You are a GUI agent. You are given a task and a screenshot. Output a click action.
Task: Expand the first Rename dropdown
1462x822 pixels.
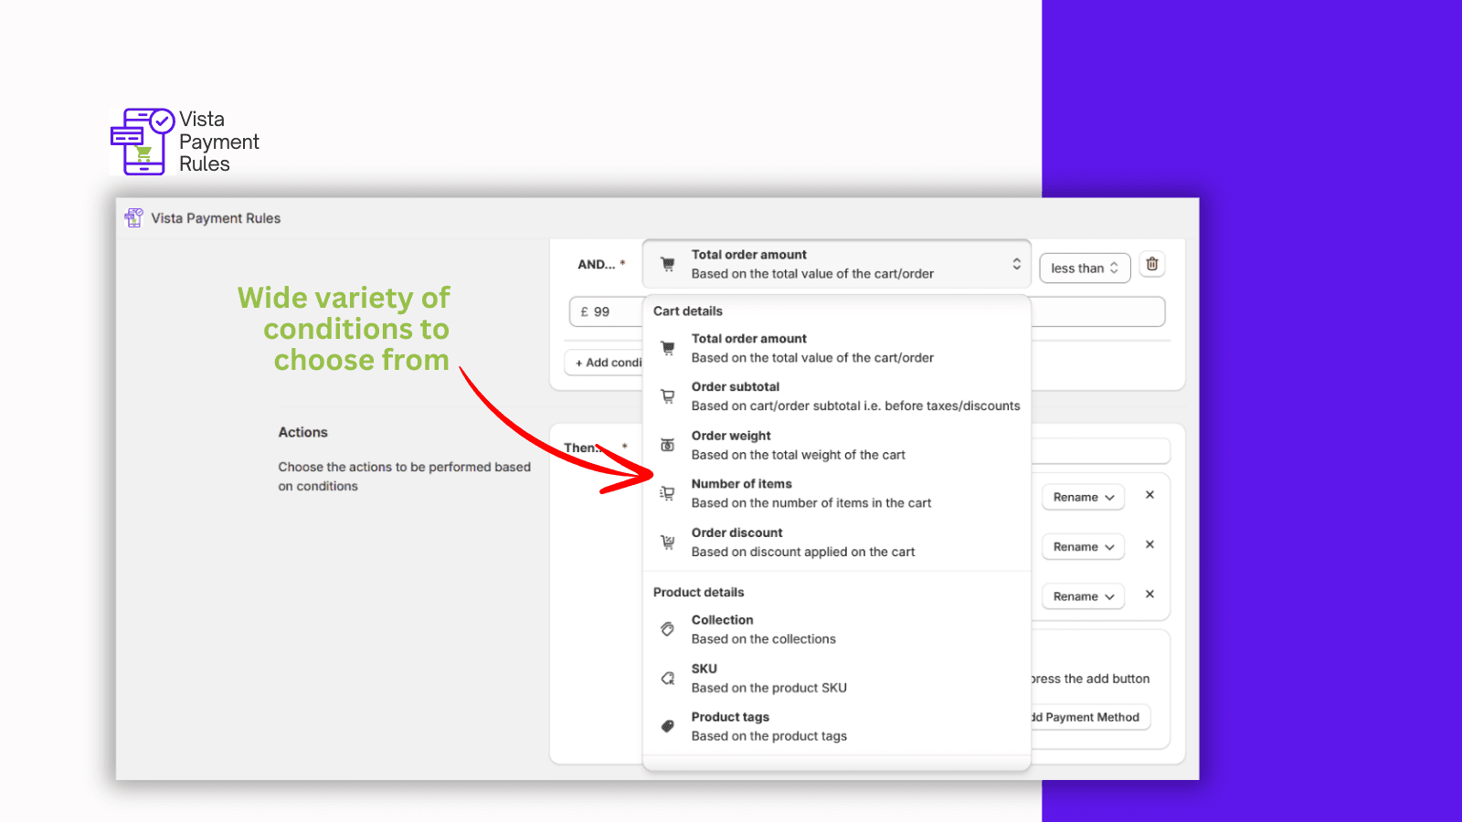coord(1083,498)
